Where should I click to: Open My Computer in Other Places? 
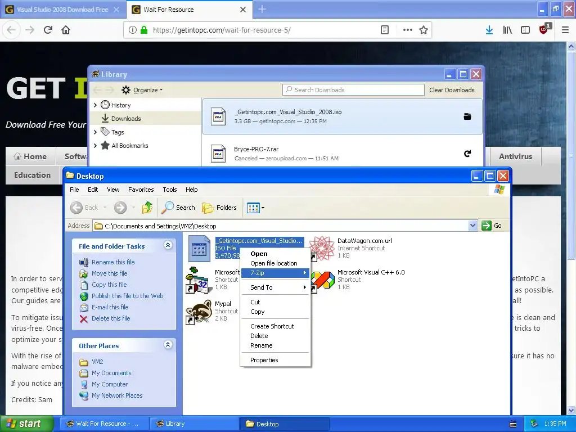[110, 384]
